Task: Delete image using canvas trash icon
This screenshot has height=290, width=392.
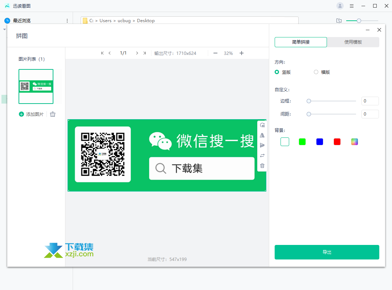Action: (x=262, y=166)
